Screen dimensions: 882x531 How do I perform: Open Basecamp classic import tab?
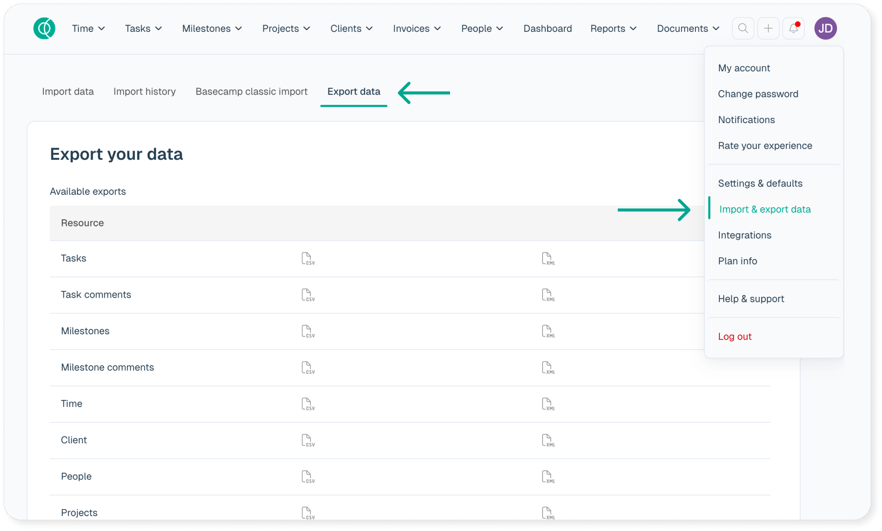pos(251,92)
